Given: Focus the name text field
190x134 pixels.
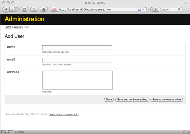Looking at the screenshot, I should coord(77,48).
